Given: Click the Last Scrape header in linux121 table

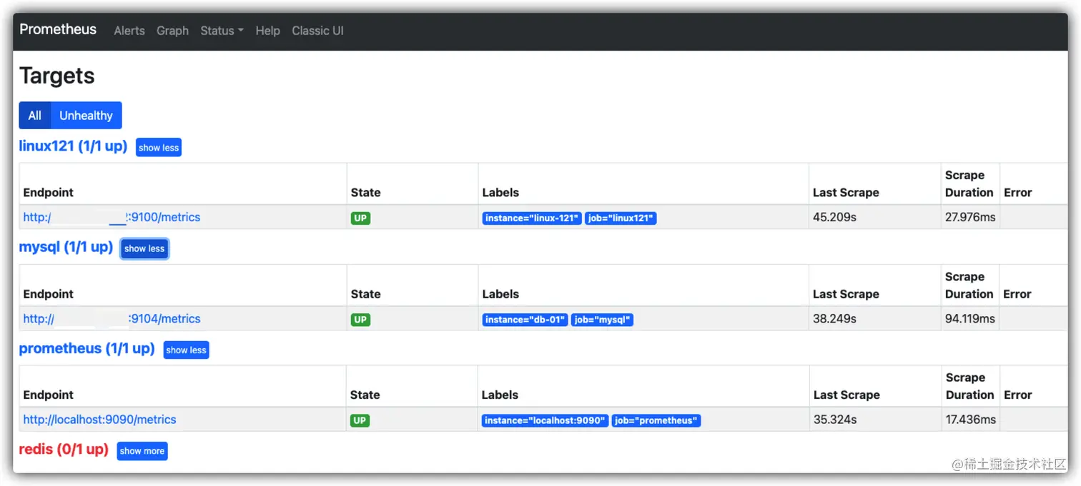Looking at the screenshot, I should tap(846, 193).
